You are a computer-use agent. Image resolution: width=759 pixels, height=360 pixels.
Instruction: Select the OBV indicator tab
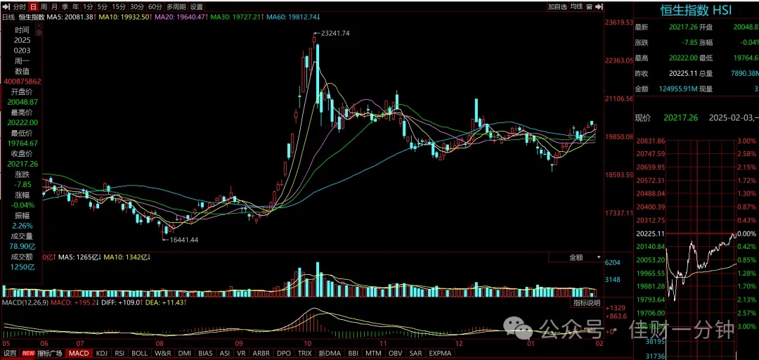point(396,353)
